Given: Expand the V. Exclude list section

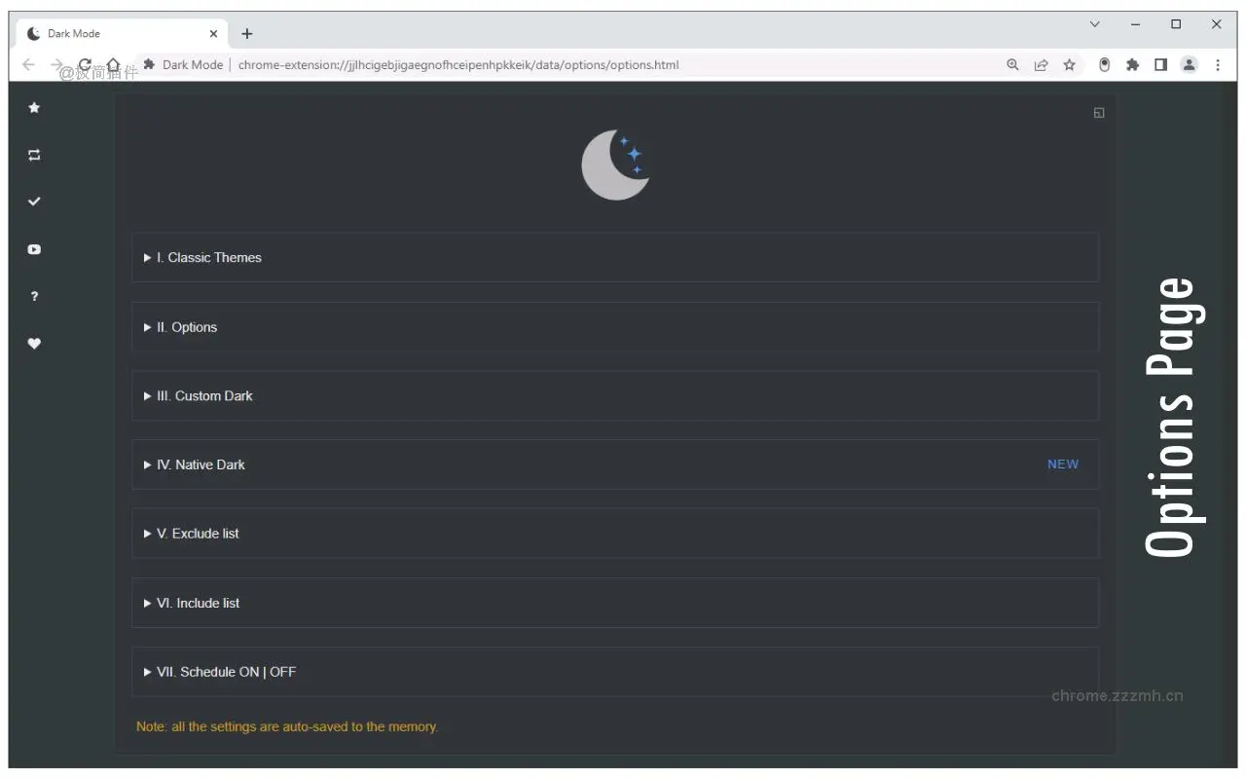Looking at the screenshot, I should [x=196, y=533].
